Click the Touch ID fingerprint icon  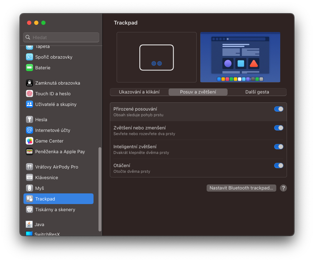coord(30,93)
